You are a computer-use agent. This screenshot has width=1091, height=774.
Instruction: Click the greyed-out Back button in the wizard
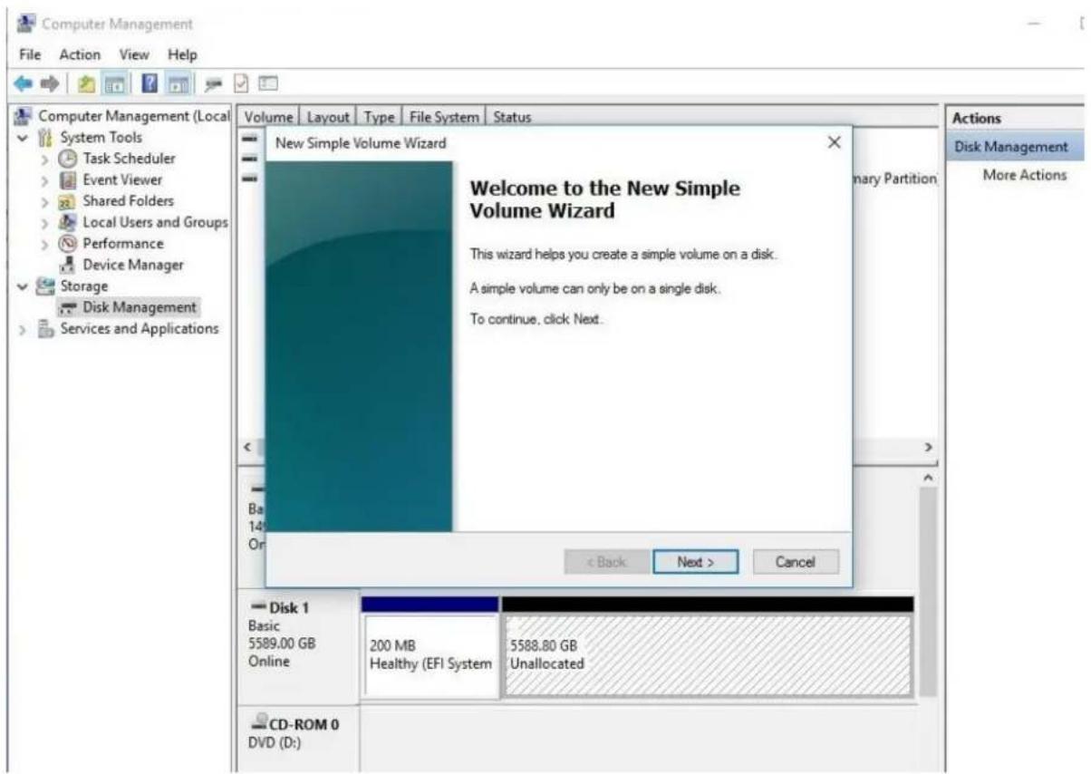click(606, 562)
